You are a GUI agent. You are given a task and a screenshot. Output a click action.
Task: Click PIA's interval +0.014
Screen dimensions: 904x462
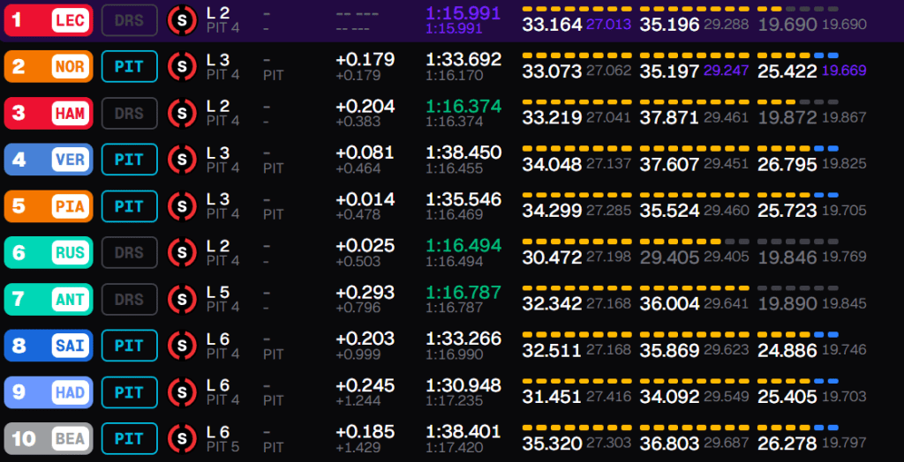[365, 199]
